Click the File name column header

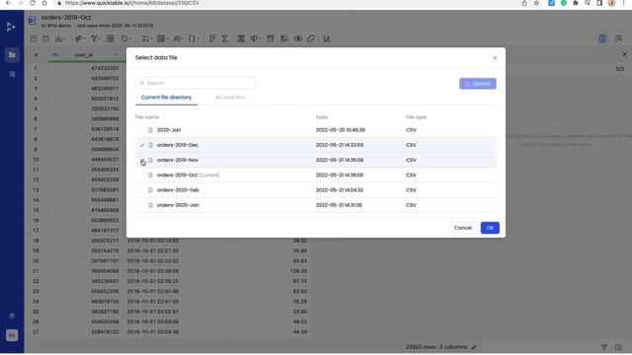click(x=147, y=117)
